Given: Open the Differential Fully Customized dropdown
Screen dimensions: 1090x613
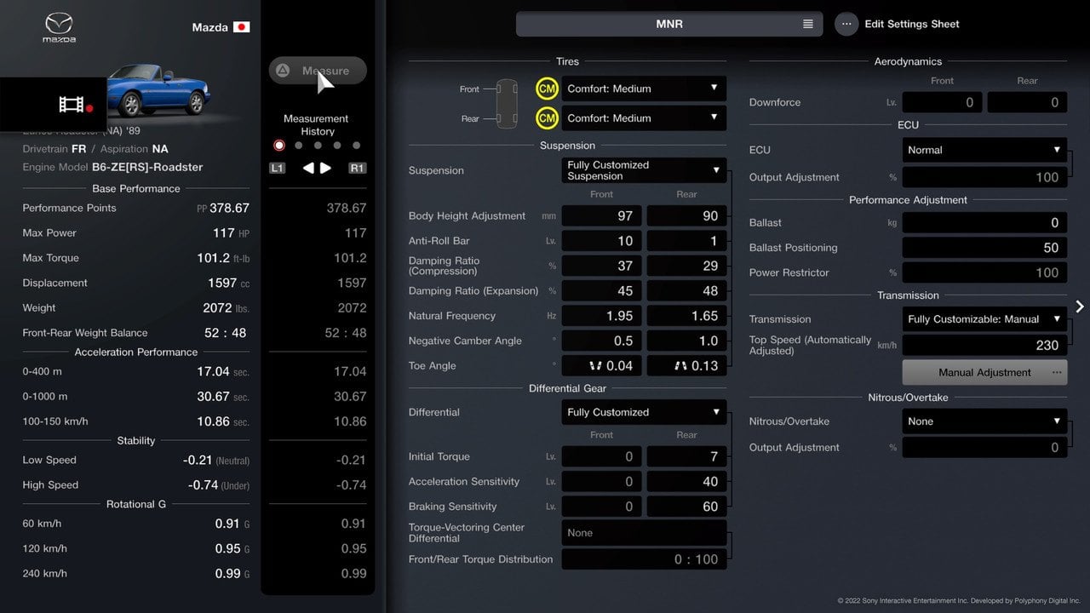Looking at the screenshot, I should point(645,412).
